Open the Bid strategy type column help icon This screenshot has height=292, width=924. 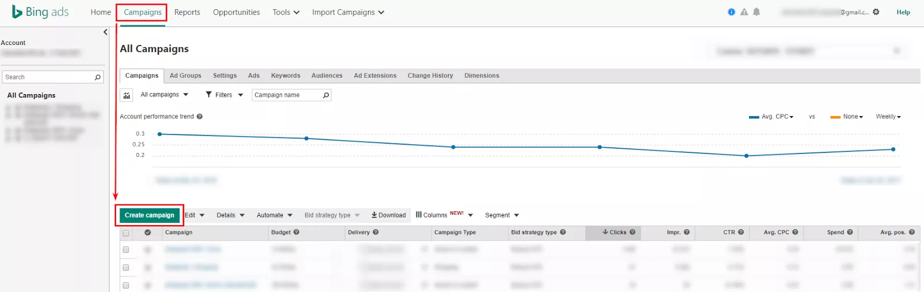pyautogui.click(x=563, y=233)
